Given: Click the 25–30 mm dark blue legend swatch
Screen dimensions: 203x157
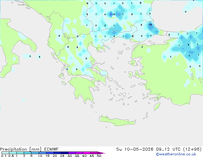Looking at the screenshot, I should (65, 153).
